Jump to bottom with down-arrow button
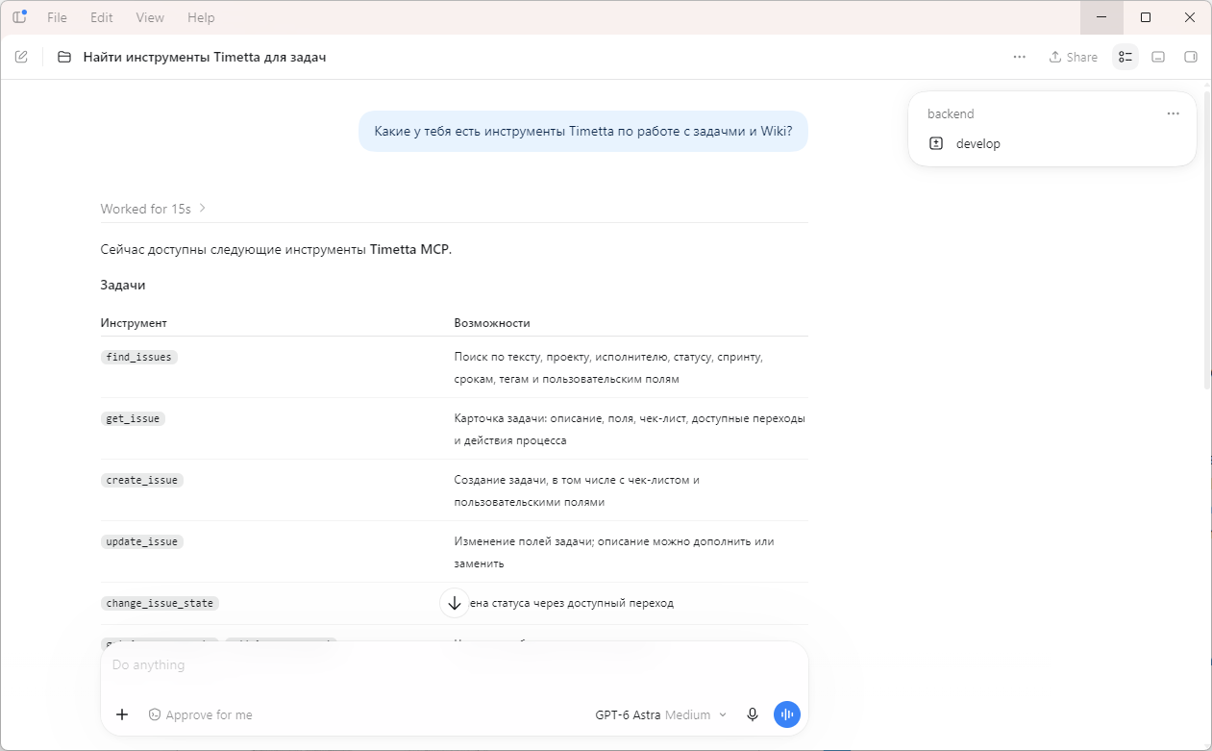Viewport: 1212px width, 751px height. tap(455, 603)
